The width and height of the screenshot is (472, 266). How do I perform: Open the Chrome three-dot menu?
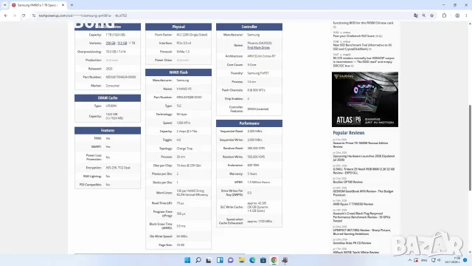point(466,16)
